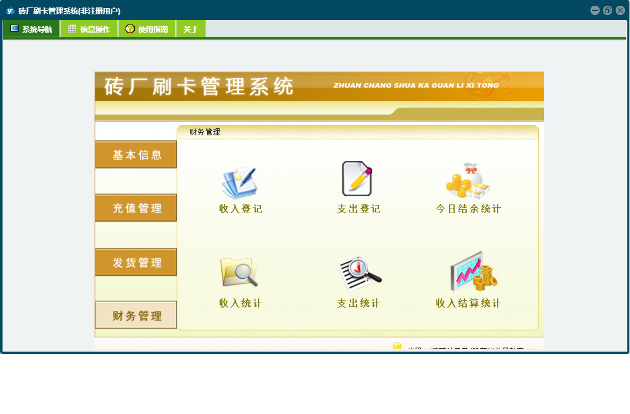This screenshot has width=630, height=414.
Task: Maximize the 砖厂刷卡管理系统 window
Action: coord(608,10)
